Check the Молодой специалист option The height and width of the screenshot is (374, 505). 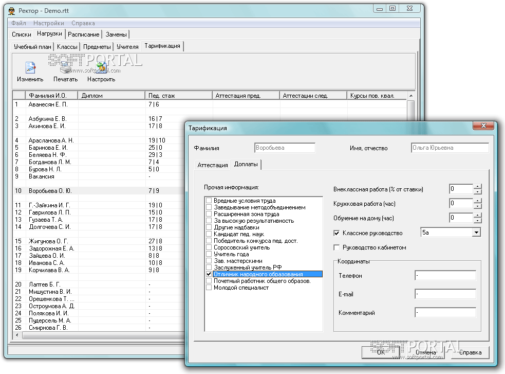[209, 288]
